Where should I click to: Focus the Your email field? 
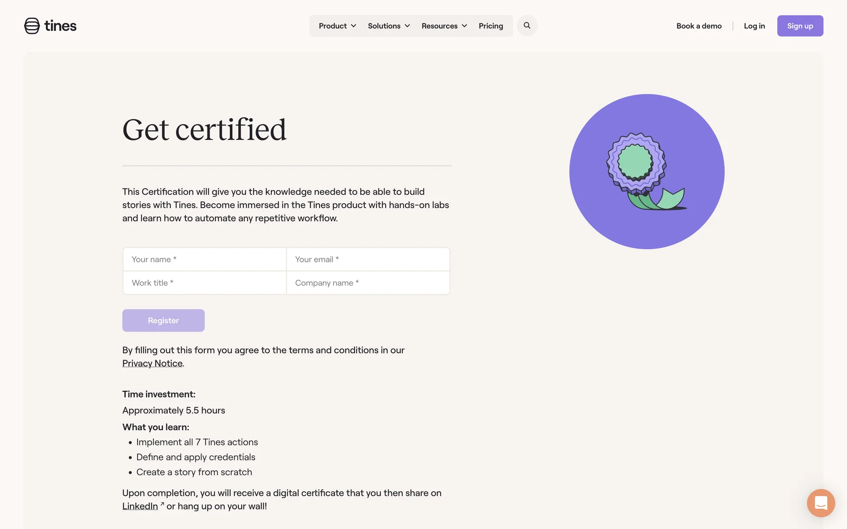click(x=368, y=259)
